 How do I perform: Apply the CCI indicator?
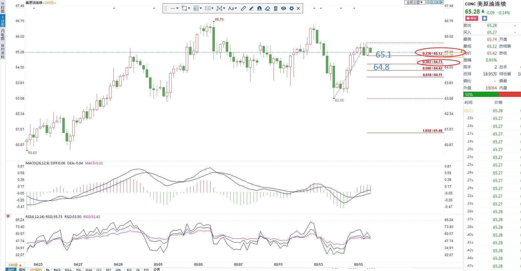(99, 269)
